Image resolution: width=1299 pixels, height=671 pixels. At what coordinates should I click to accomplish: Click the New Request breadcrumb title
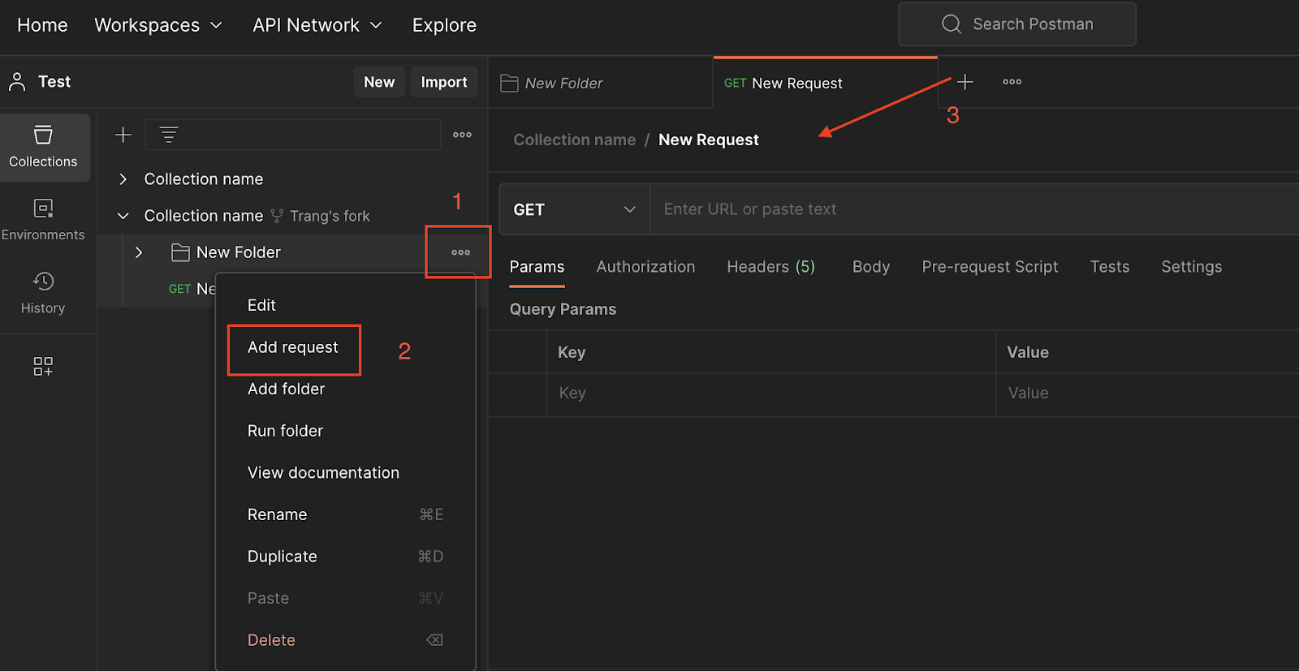[x=709, y=140]
